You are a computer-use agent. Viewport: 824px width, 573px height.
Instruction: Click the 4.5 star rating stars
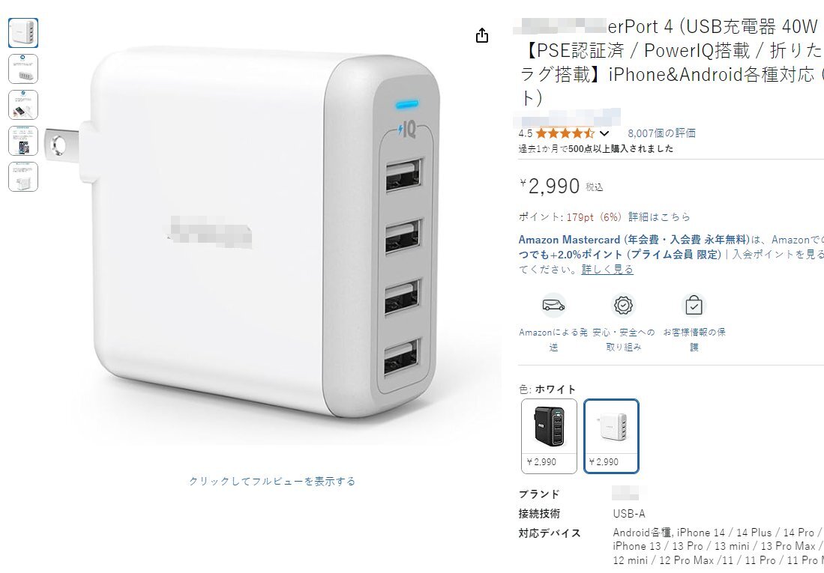565,133
